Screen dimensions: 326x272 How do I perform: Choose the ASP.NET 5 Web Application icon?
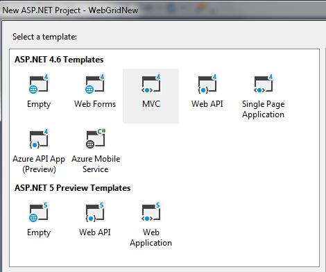[151, 212]
